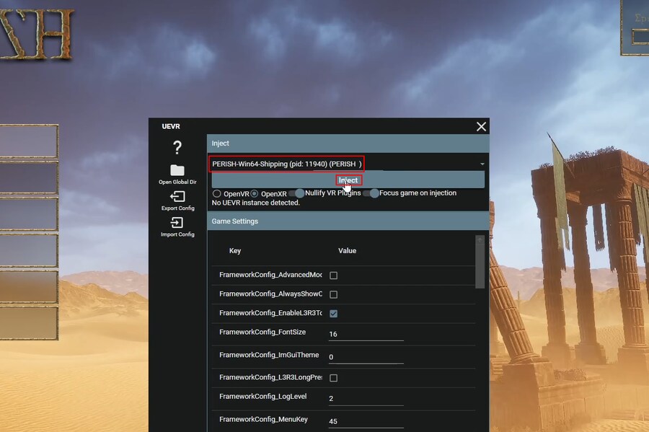Open the help question mark icon
649x432 pixels.
(x=177, y=148)
